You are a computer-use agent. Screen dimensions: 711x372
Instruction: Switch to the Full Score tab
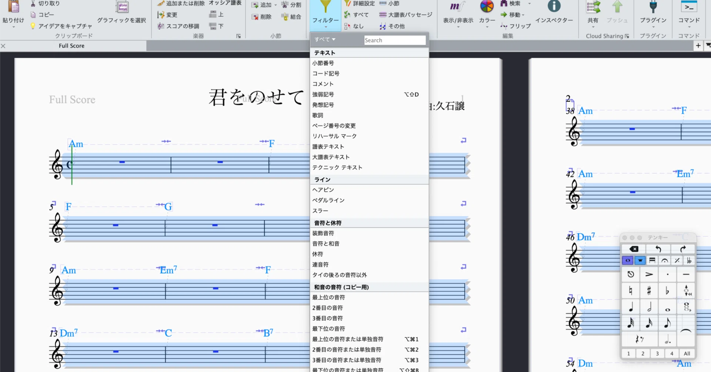pyautogui.click(x=71, y=46)
